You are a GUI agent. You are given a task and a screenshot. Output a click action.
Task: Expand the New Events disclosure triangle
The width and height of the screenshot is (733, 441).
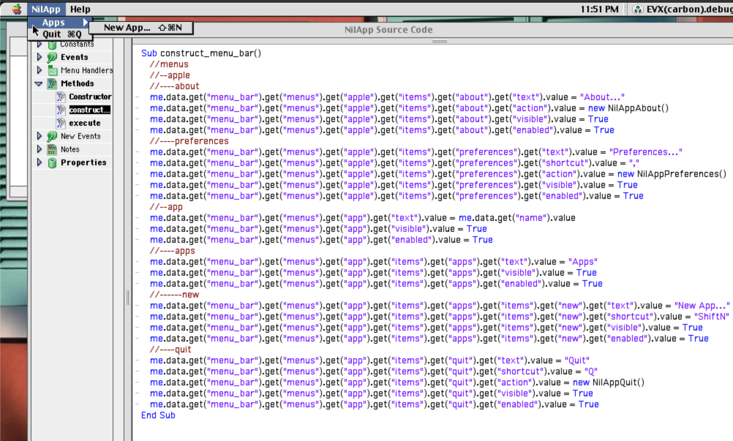pyautogui.click(x=39, y=136)
